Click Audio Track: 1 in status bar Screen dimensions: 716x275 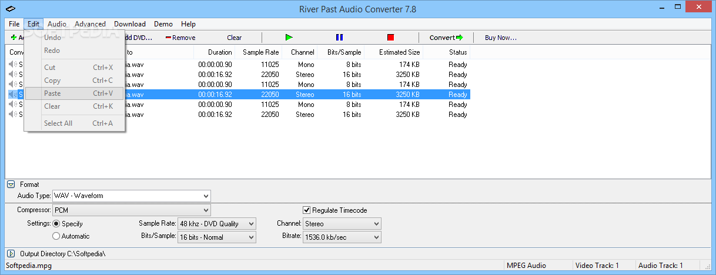(x=660, y=266)
